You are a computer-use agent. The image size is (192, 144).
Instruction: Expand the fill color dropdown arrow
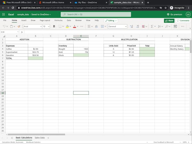(70, 27)
